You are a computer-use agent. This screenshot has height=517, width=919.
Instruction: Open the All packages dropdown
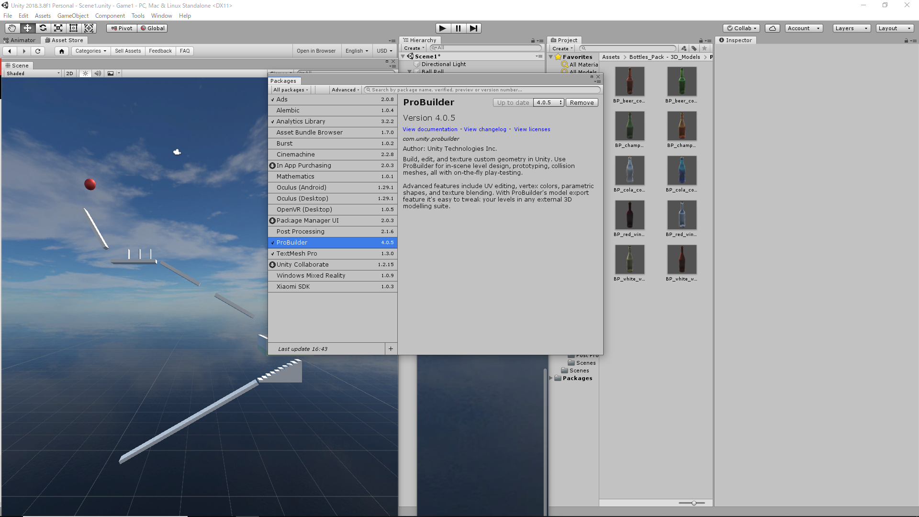point(291,90)
